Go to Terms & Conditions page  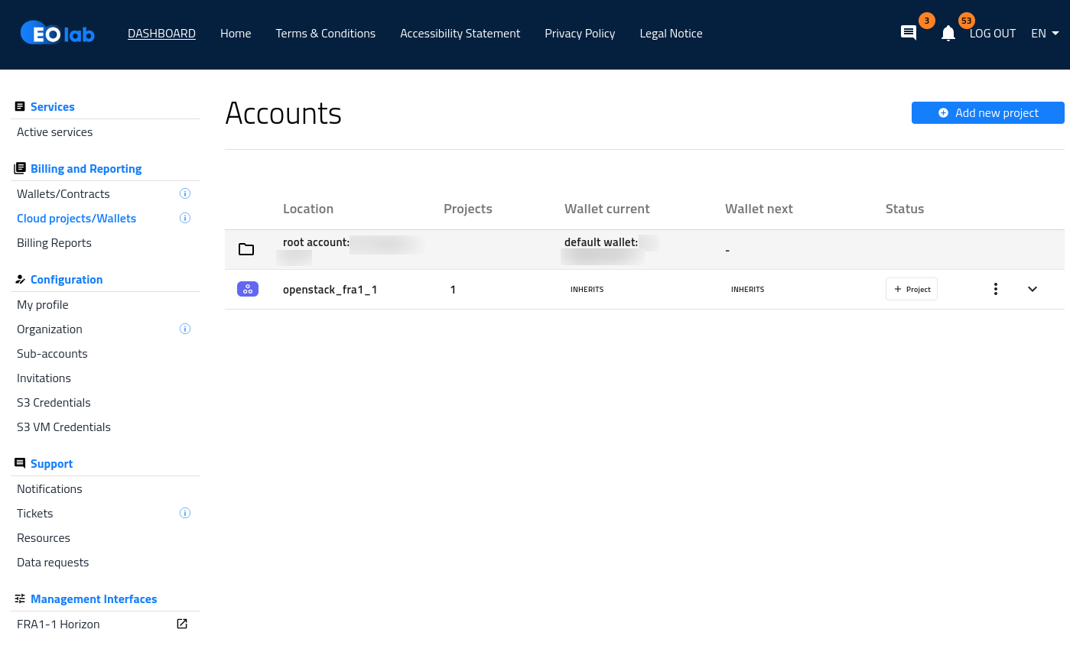coord(325,34)
